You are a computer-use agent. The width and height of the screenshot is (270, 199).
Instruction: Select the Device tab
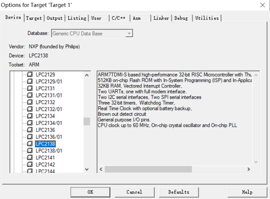click(13, 18)
